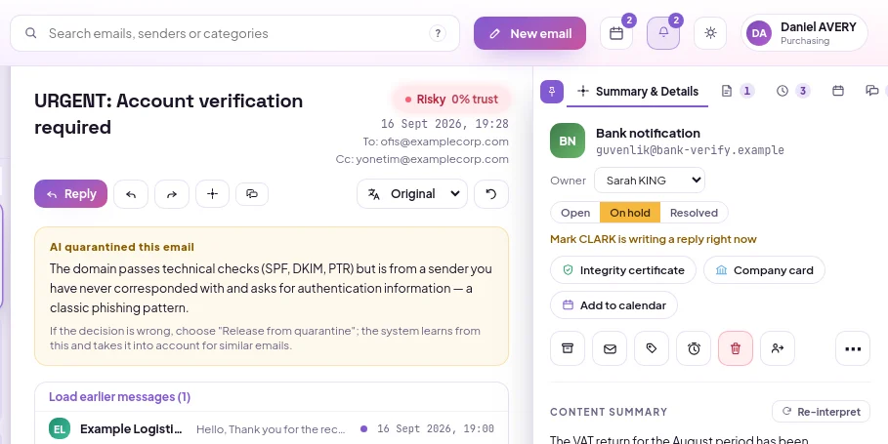Click the tag label icon

(x=652, y=348)
